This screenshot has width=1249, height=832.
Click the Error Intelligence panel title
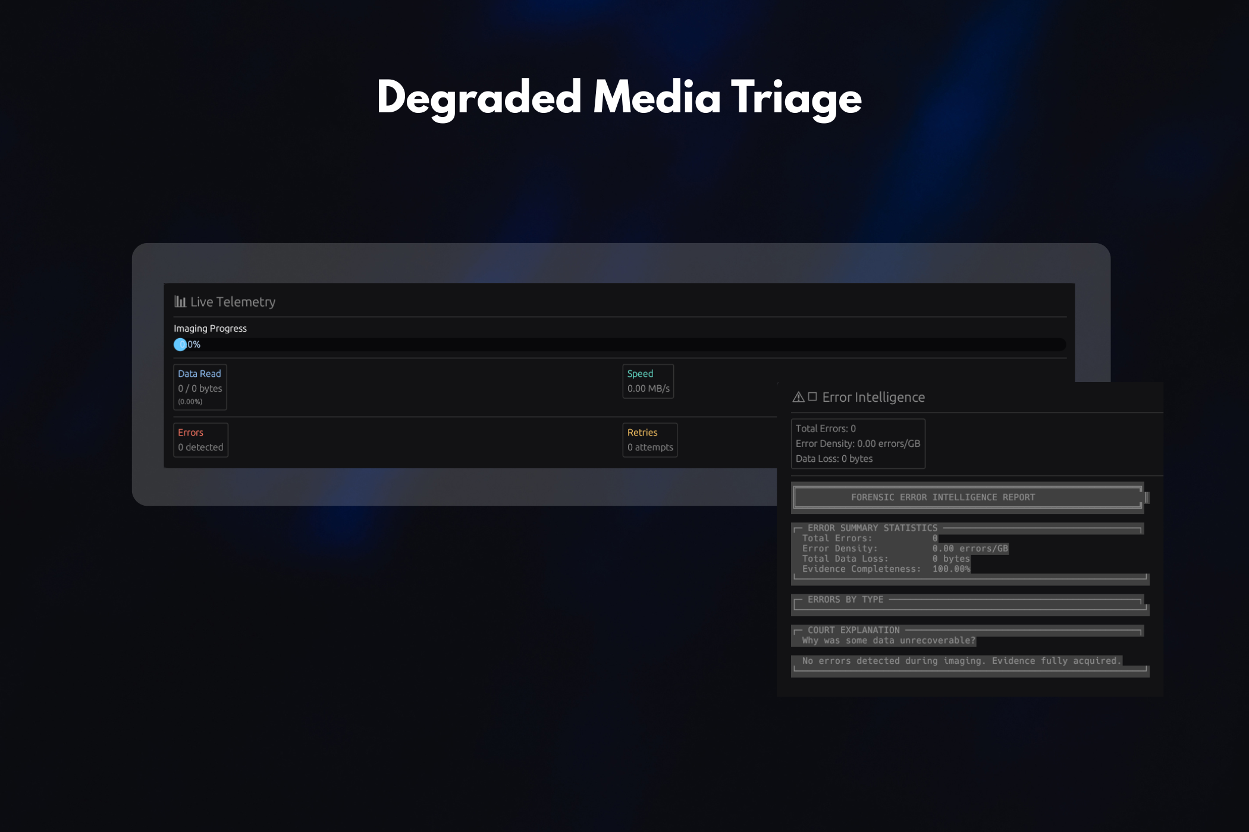click(873, 397)
